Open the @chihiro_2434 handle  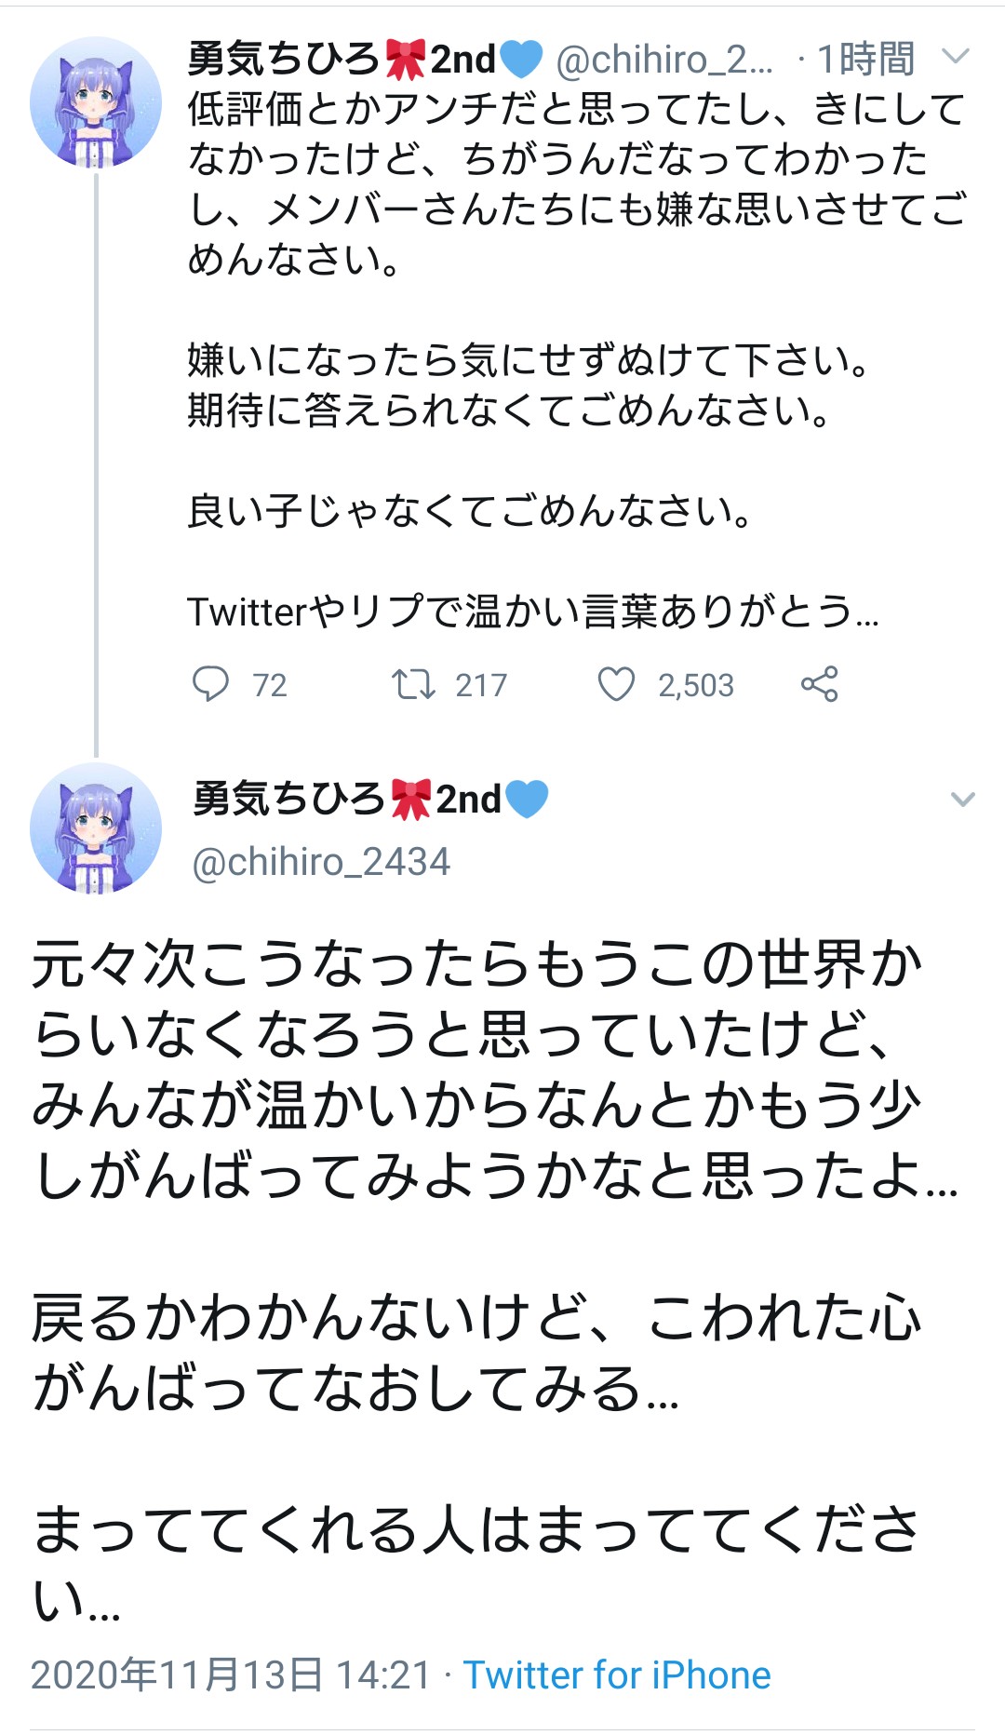[x=321, y=862]
